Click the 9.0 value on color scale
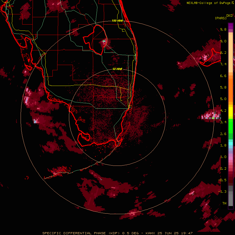 pyautogui.click(x=223, y=41)
